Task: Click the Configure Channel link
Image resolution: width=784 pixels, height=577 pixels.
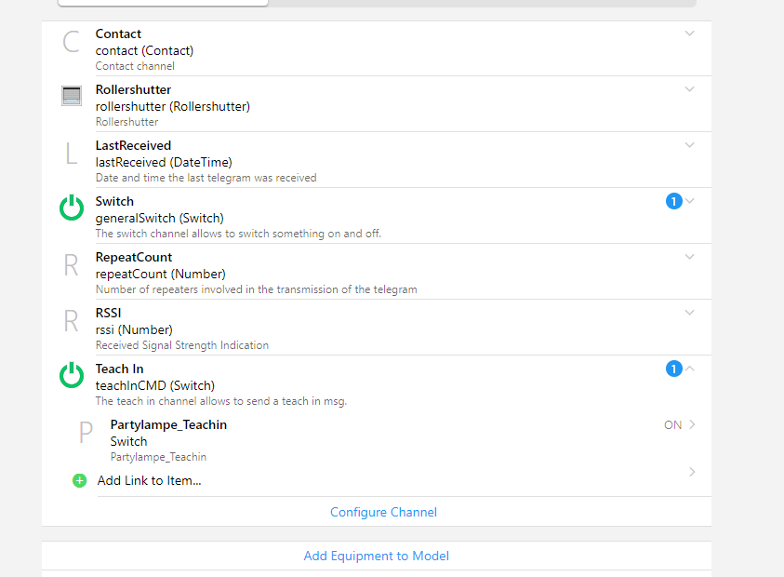Action: coord(383,512)
